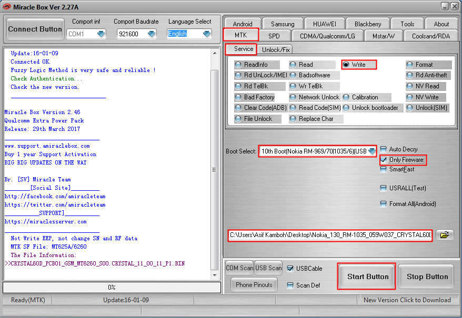The image size is (462, 318).
Task: Enable the Format All(Android) checkbox
Action: [x=383, y=204]
